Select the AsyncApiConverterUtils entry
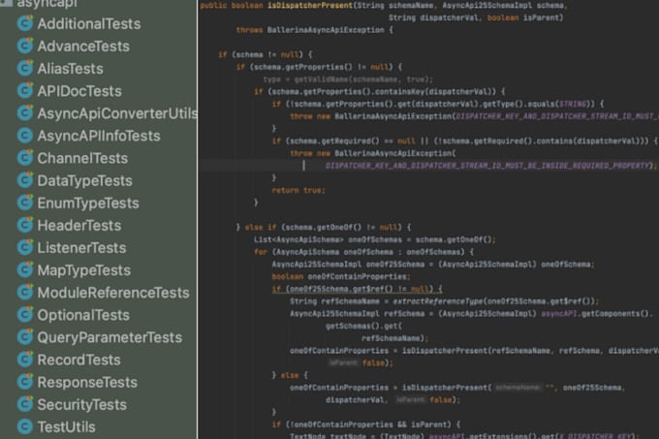The width and height of the screenshot is (659, 439). pos(117,113)
